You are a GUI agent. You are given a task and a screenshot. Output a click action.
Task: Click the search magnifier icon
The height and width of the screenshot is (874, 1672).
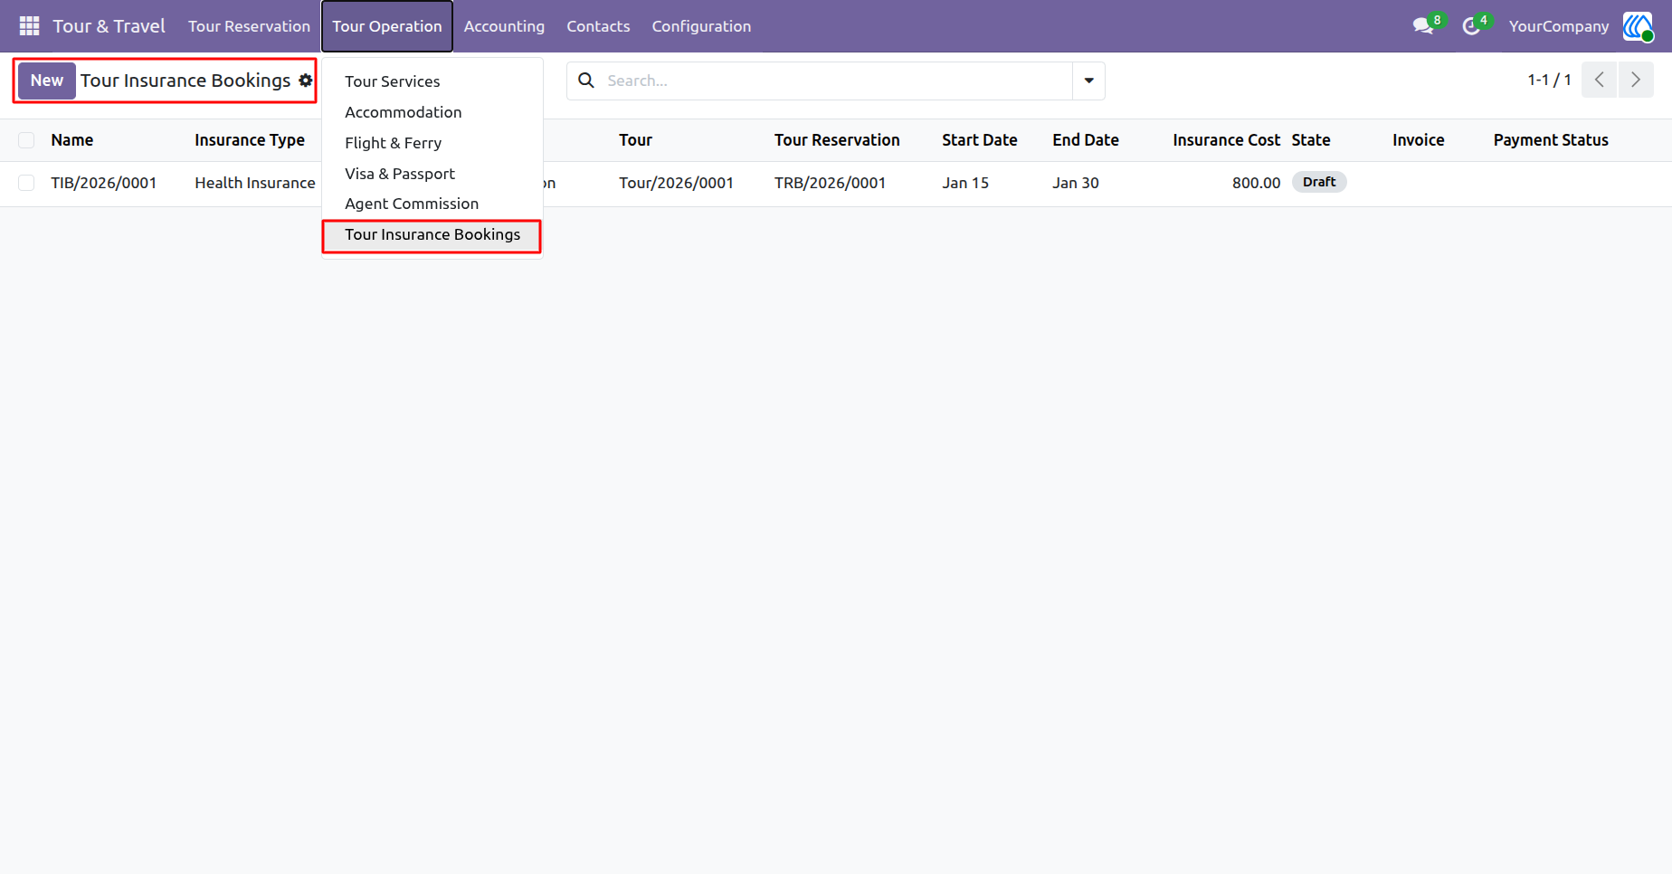click(x=586, y=81)
